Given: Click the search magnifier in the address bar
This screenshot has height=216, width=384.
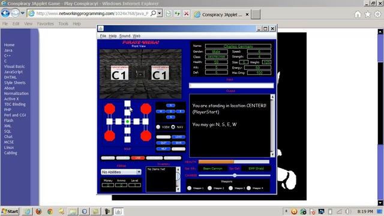Looking at the screenshot, I should [153, 13].
